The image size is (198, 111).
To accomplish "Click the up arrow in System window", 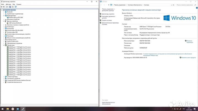I will point(109,5).
